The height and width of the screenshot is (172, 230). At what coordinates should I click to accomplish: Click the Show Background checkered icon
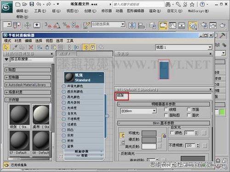click(x=61, y=47)
